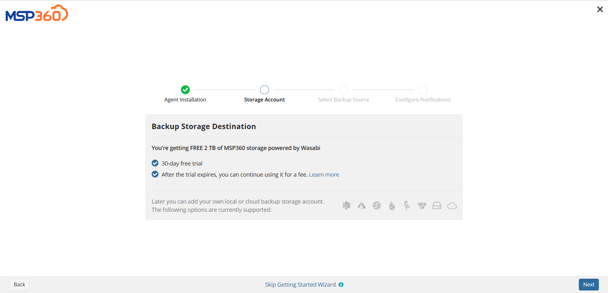Click the MSP360 logo
Viewport: 608px width, 293px height.
click(37, 13)
